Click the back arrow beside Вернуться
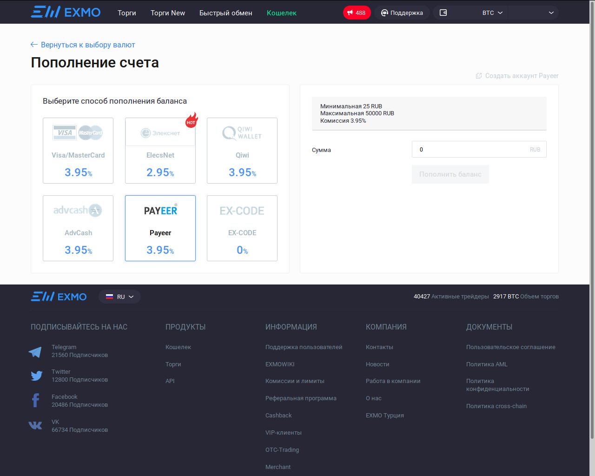The image size is (595, 476). pos(34,45)
